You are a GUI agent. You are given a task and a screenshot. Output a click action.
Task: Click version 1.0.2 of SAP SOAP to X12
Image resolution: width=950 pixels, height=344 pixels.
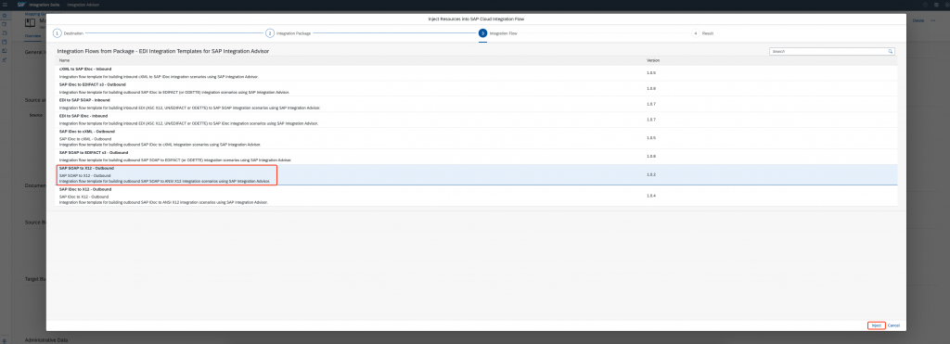[651, 174]
